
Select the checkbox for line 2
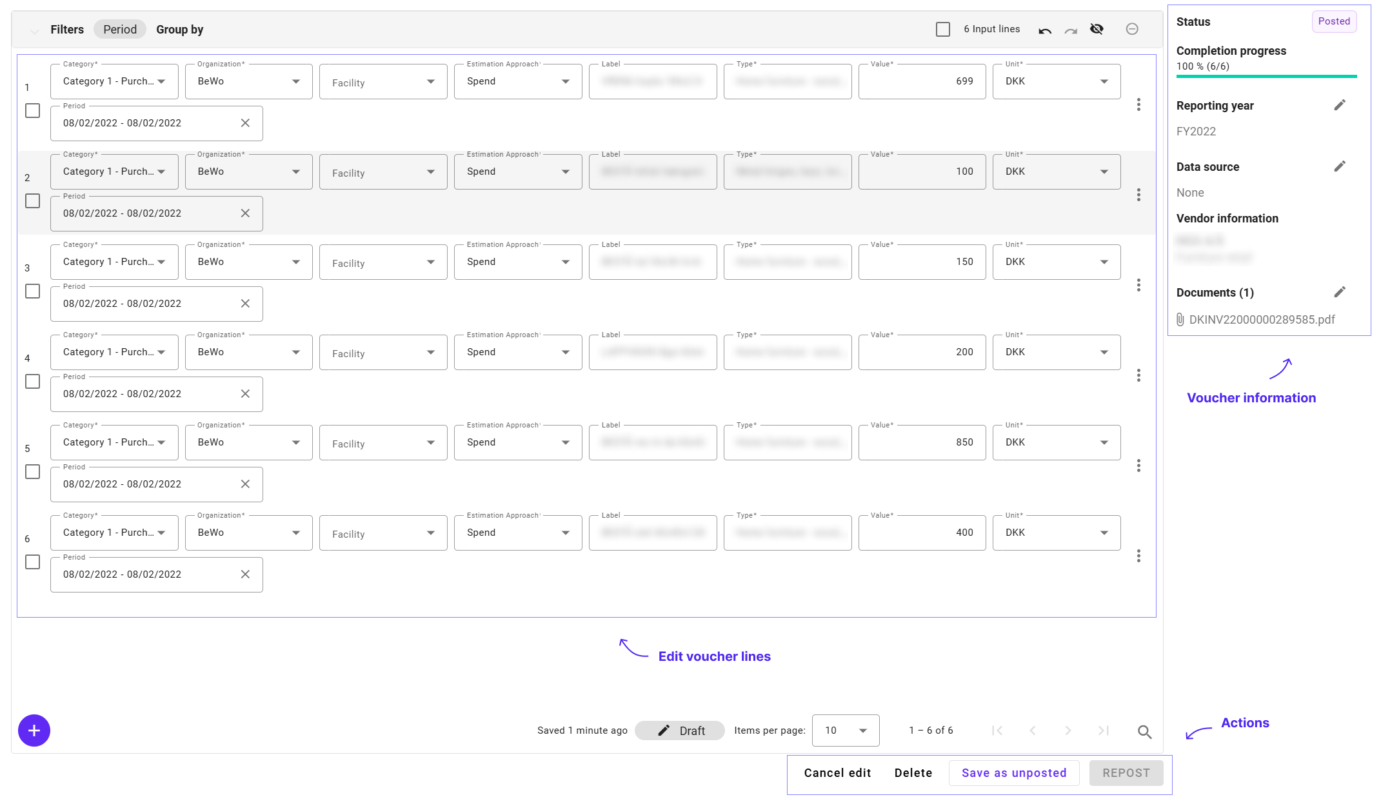(32, 201)
